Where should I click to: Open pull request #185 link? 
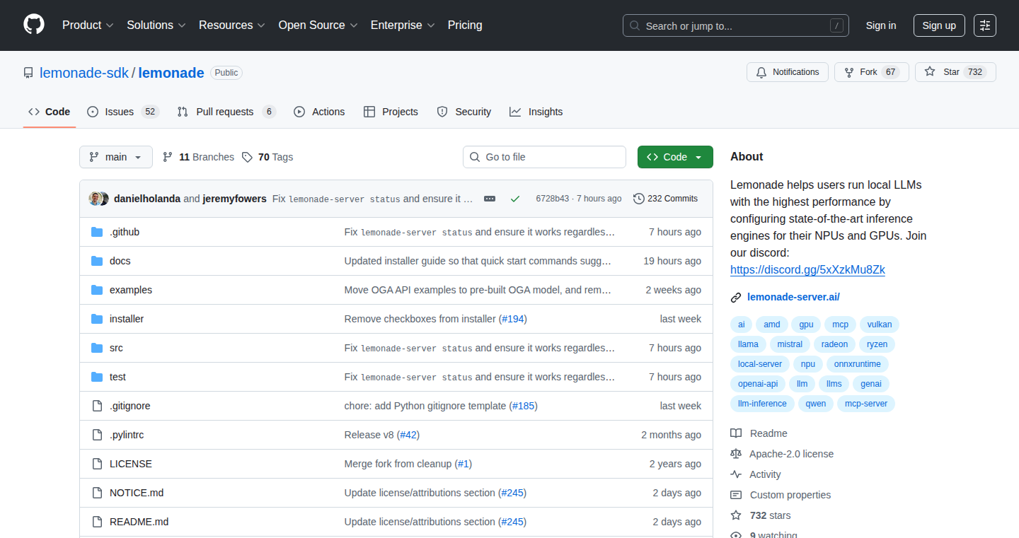[524, 406]
